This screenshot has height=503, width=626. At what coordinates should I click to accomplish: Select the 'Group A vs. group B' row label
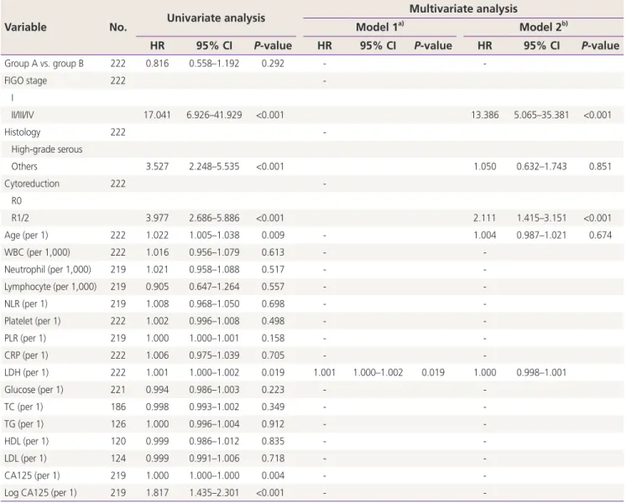click(x=44, y=64)
